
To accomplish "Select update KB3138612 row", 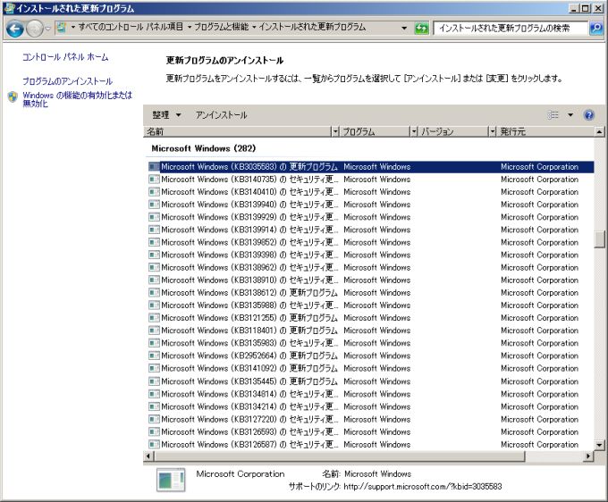I will (371, 293).
